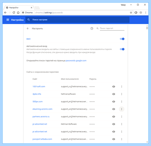151x146 pixels.
Task: Open the passwords.google.com link
Action: point(76,61)
